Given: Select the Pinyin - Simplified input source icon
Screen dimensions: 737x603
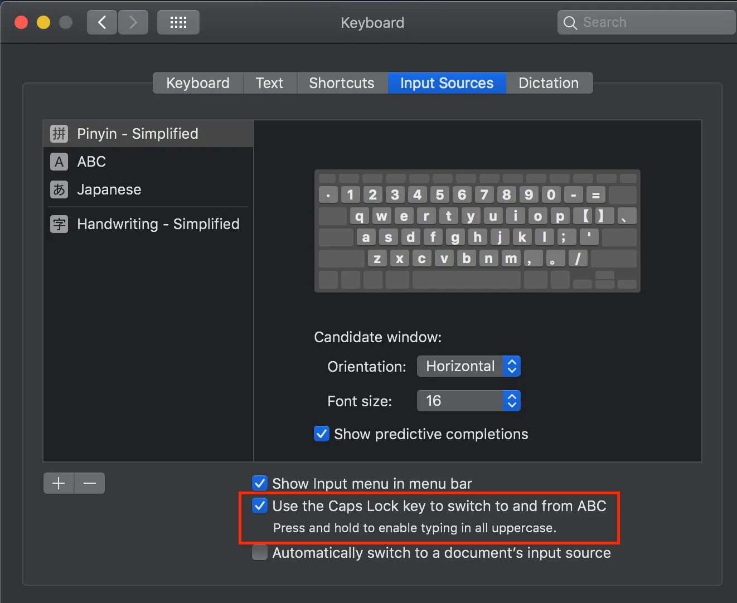Looking at the screenshot, I should click(59, 133).
